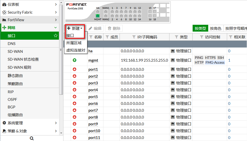Expand the Security Fabric menu chevron
This screenshot has width=247, height=141.
56,12
